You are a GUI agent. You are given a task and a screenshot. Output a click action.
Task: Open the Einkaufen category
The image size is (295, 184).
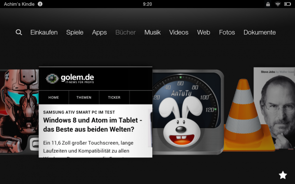tap(44, 32)
